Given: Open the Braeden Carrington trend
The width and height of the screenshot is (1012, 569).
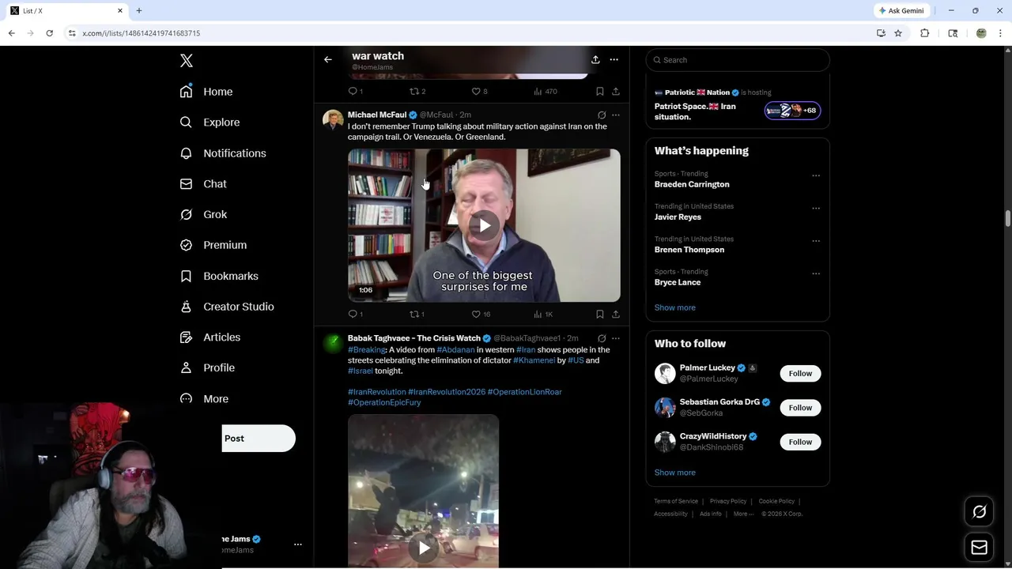Looking at the screenshot, I should 692,184.
